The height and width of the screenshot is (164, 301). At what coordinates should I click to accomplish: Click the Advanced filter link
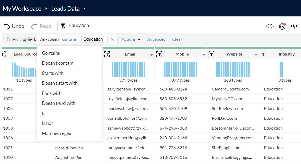pyautogui.click(x=156, y=39)
